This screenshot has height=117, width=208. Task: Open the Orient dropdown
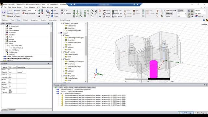coord(55,16)
